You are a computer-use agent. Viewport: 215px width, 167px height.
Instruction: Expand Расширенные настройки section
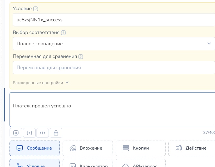click(41, 83)
